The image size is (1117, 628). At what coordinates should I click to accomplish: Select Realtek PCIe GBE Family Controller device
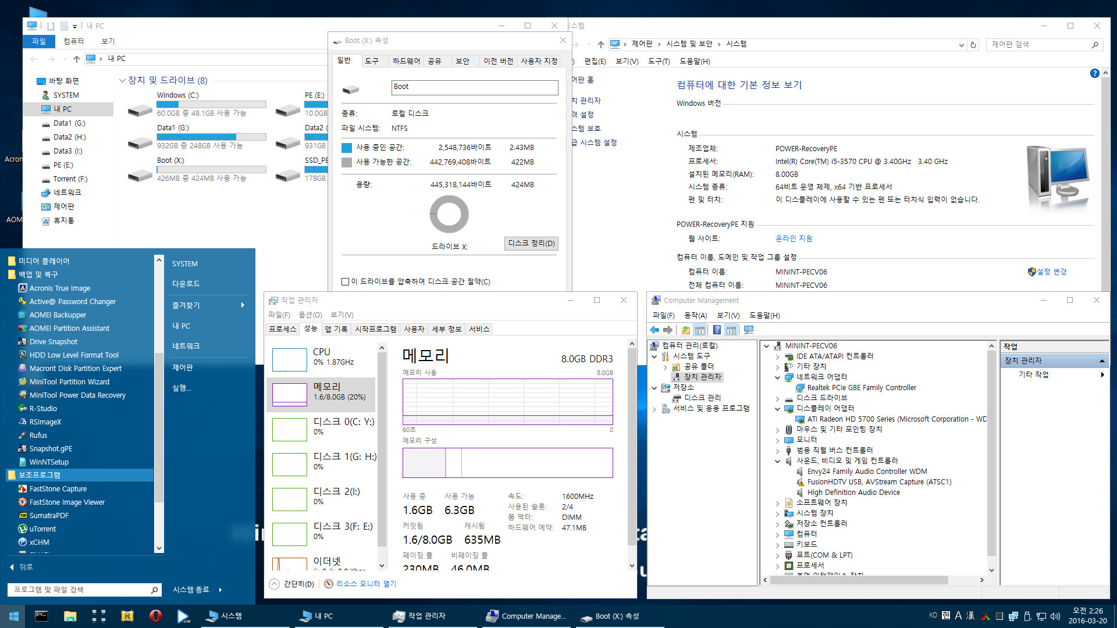click(861, 388)
